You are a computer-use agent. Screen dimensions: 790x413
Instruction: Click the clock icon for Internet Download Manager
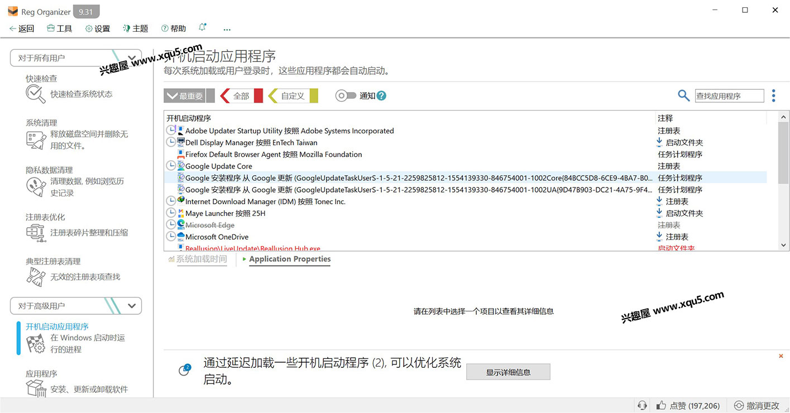[x=171, y=201]
